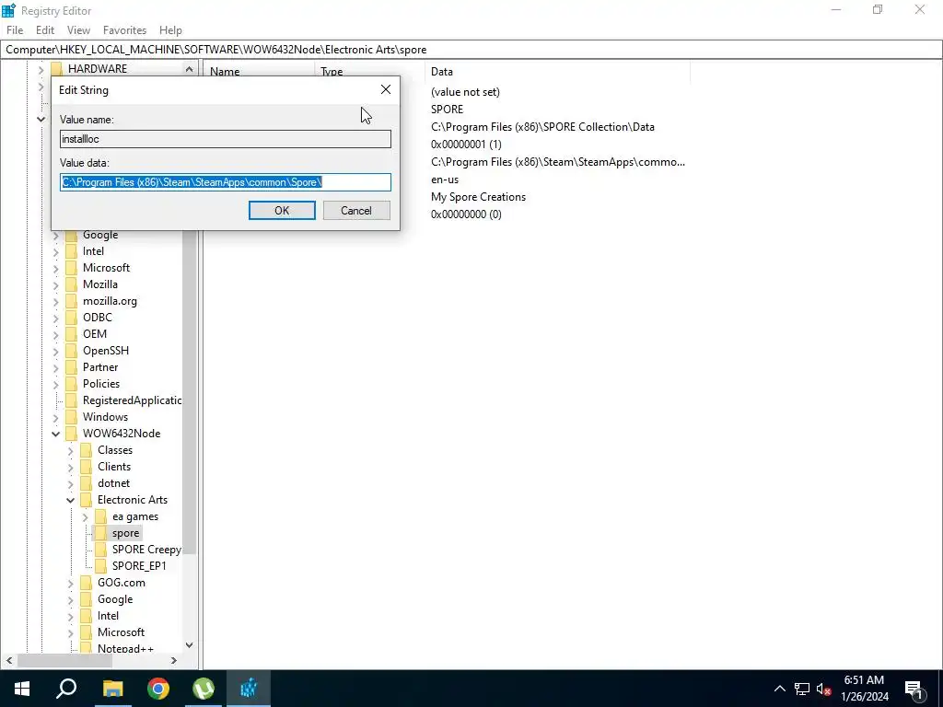The image size is (943, 707).
Task: Close the Edit String dialog
Action: 386,89
